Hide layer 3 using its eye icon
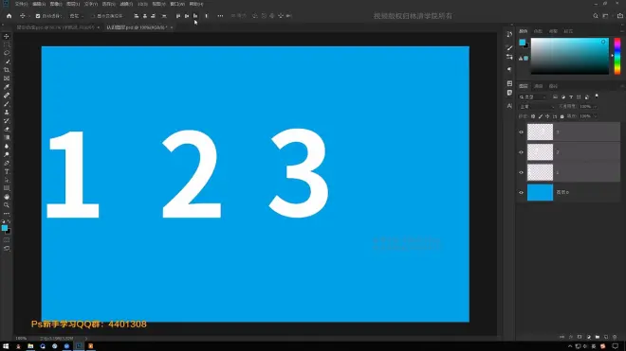 coord(521,132)
